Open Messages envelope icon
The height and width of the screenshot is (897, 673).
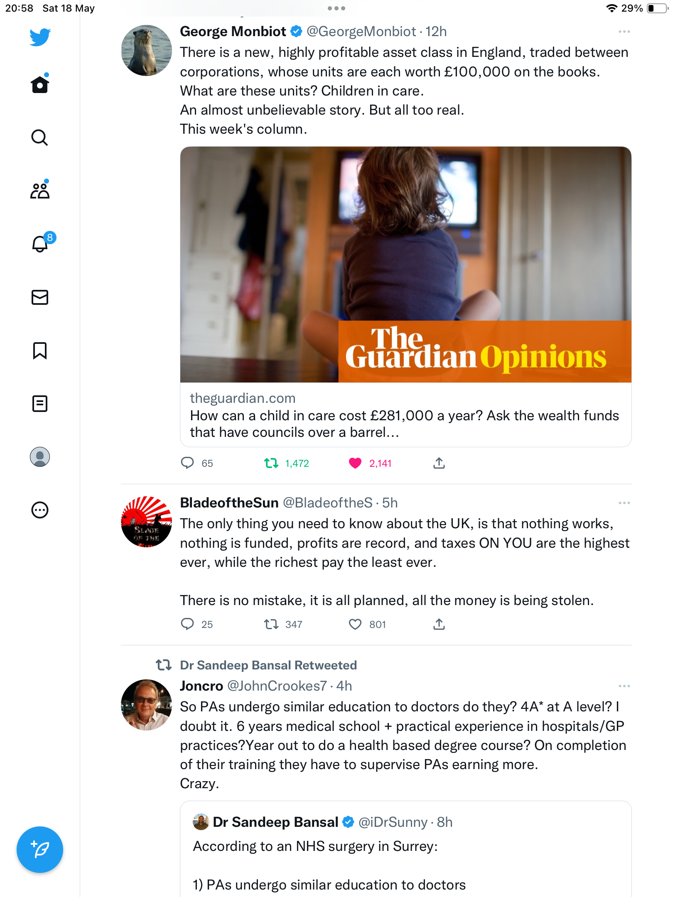(x=40, y=297)
